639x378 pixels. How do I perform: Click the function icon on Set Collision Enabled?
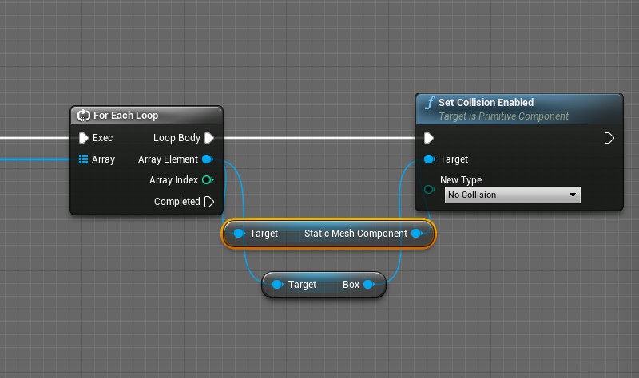click(430, 103)
